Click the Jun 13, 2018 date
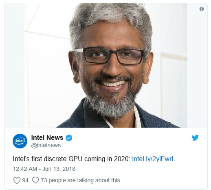Image resolution: width=211 pixels, height=190 pixels. (x=59, y=169)
